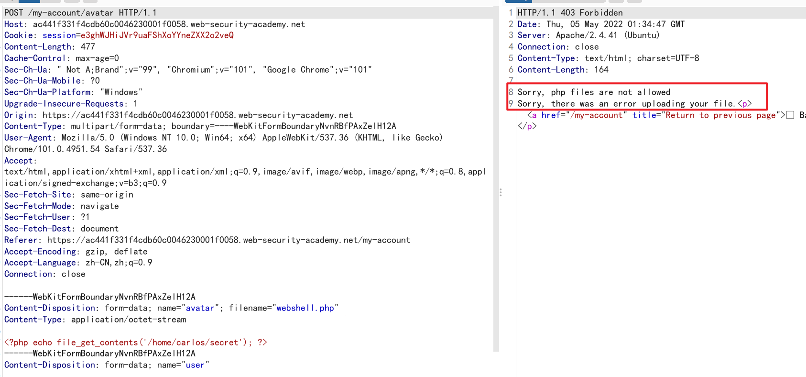Click the request 'Content-Length: 477' header

coord(50,47)
